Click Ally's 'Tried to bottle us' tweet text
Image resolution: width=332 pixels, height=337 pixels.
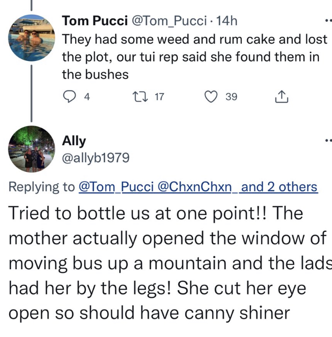(x=165, y=263)
